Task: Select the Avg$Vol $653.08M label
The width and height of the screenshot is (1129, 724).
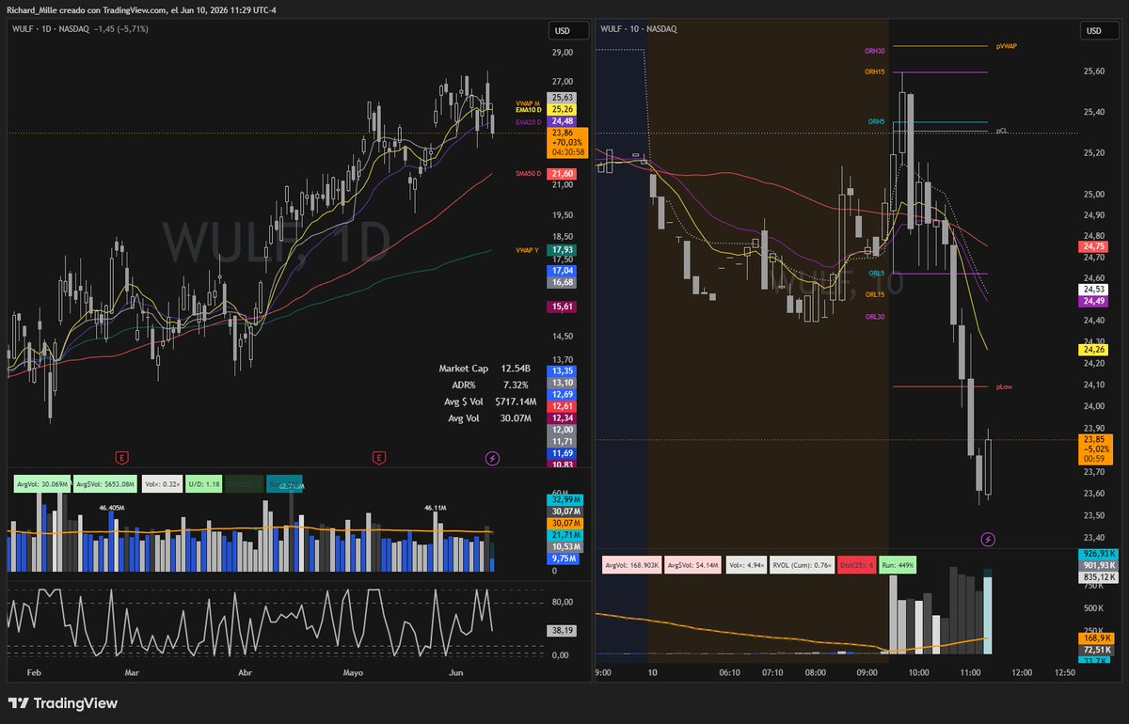Action: pyautogui.click(x=105, y=485)
